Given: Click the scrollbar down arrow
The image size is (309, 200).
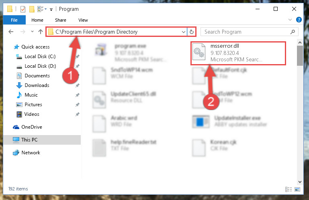Looking at the screenshot, I should (x=300, y=182).
